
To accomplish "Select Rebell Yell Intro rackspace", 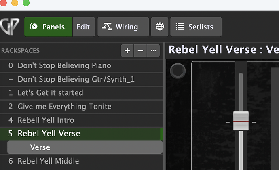I will 46,120.
